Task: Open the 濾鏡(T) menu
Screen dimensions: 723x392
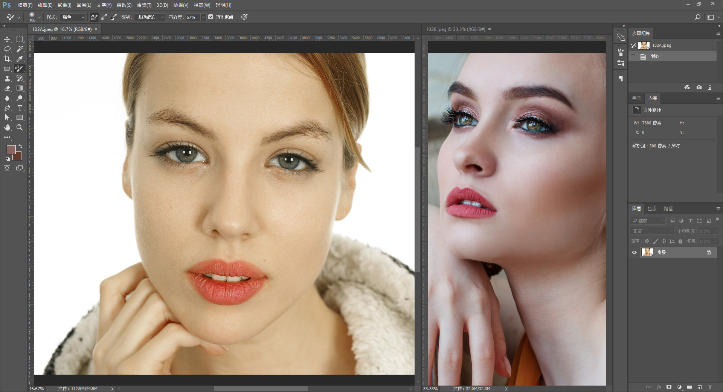Action: (x=144, y=5)
